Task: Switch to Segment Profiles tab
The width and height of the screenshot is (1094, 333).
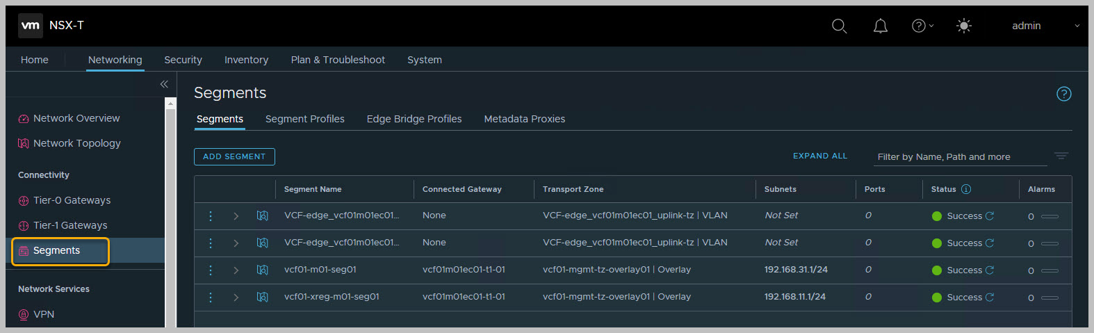Action: tap(304, 119)
